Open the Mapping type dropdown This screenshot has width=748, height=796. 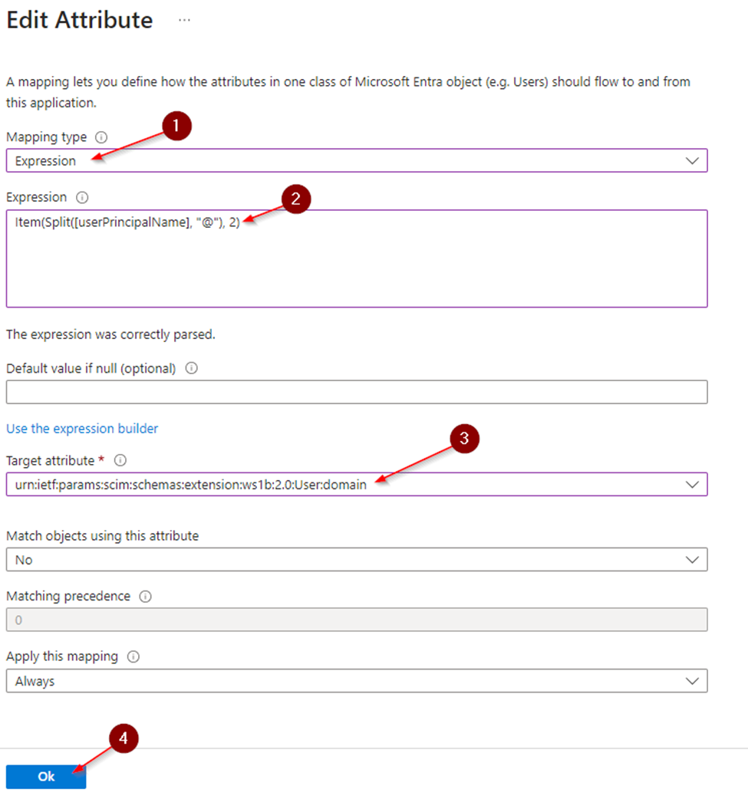356,161
